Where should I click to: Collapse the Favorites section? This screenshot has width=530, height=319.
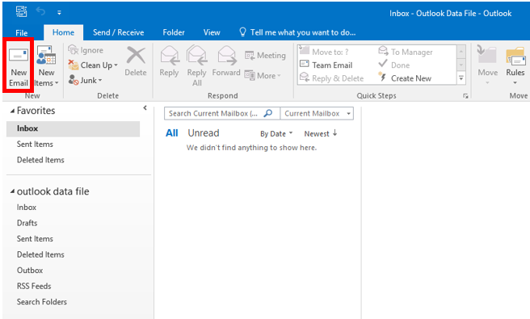[12, 111]
